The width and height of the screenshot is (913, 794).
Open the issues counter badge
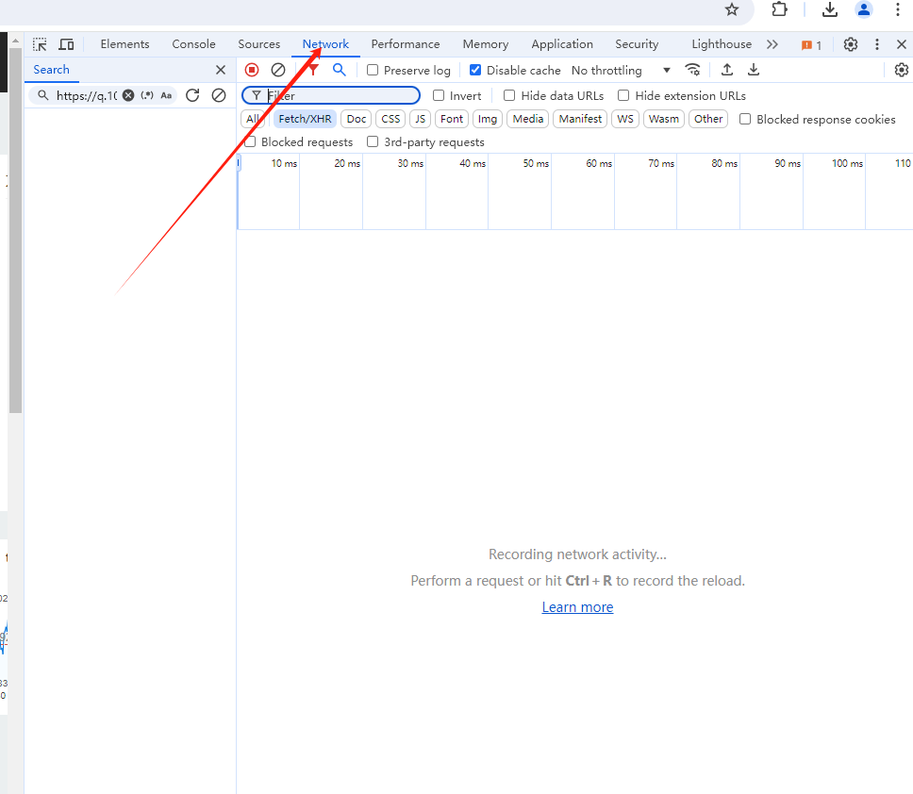812,45
